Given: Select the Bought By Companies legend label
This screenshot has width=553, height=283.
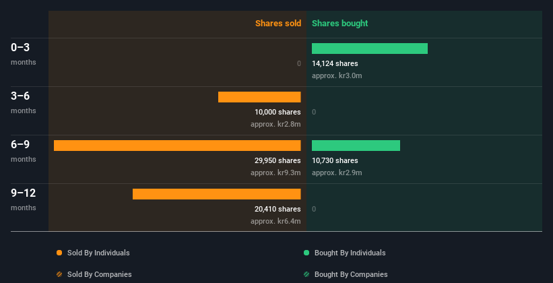Looking at the screenshot, I should (x=351, y=274).
